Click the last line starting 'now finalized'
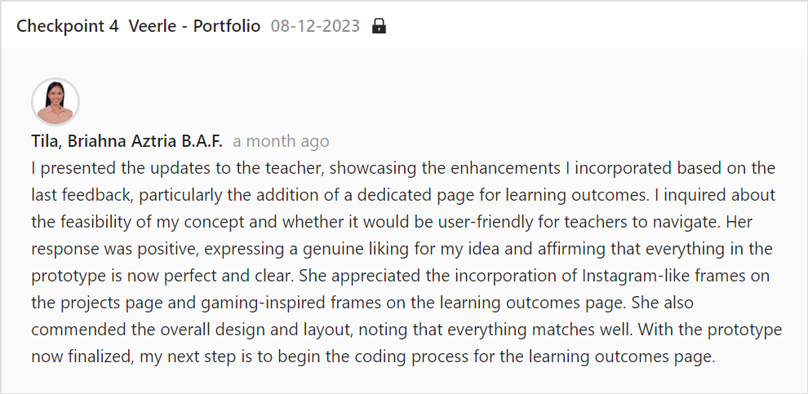Screen dimensions: 808x394 click(374, 356)
